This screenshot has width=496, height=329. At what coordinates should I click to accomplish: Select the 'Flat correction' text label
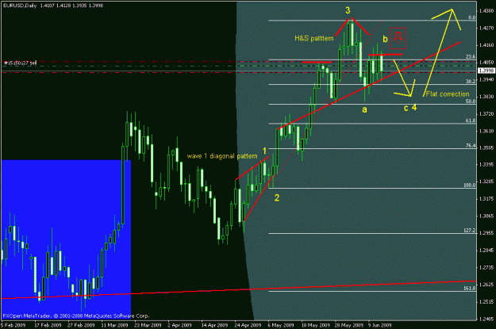point(448,94)
